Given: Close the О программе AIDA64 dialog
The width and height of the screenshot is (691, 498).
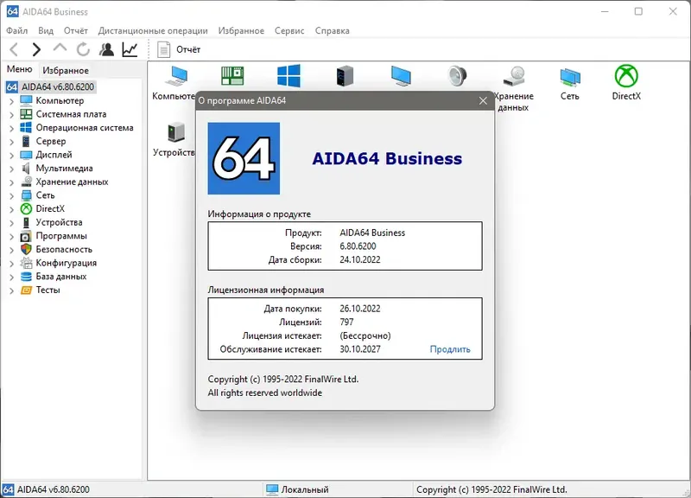Looking at the screenshot, I should [x=483, y=100].
